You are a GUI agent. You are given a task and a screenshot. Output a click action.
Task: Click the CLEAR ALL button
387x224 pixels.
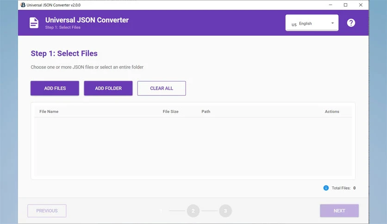tap(162, 88)
